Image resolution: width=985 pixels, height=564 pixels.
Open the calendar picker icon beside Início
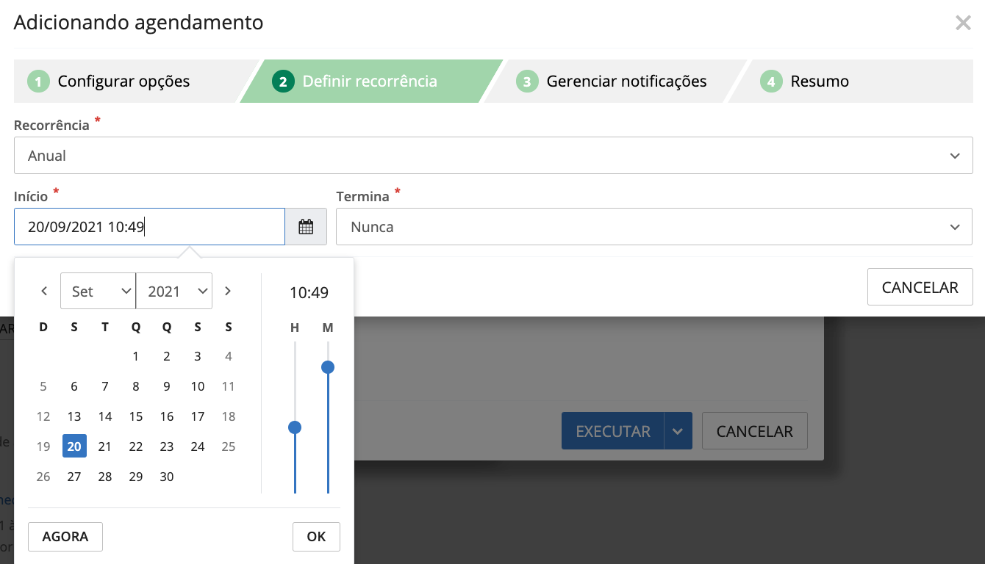coord(306,227)
